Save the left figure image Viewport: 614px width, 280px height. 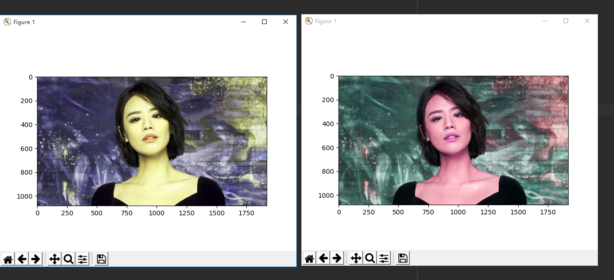pyautogui.click(x=101, y=259)
